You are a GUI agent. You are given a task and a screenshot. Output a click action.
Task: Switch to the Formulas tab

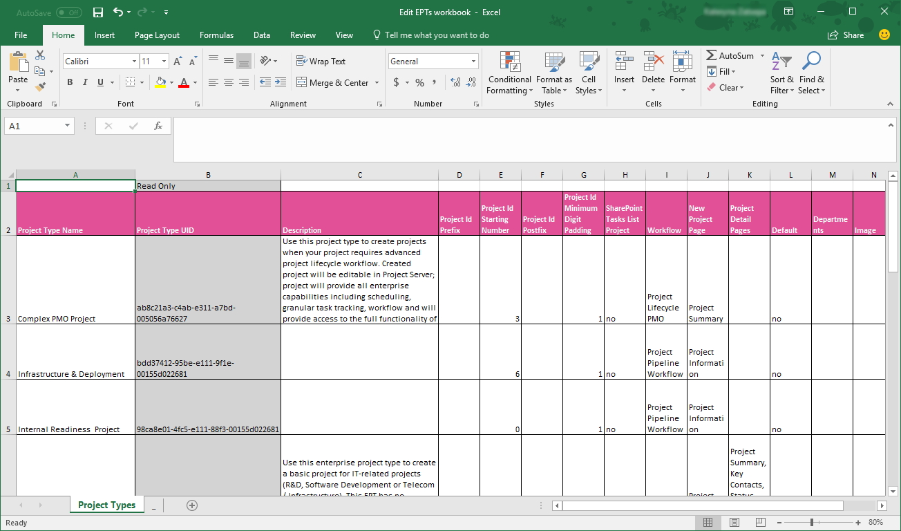216,35
